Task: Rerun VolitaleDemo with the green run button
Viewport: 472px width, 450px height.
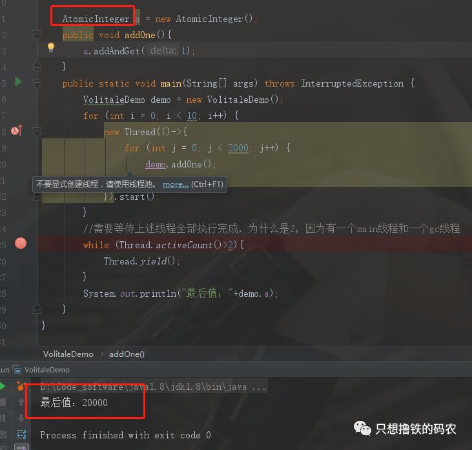Action: pos(3,386)
